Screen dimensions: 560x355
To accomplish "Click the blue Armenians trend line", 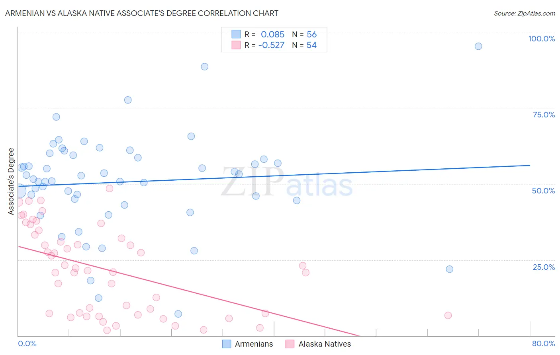I will click(274, 176).
